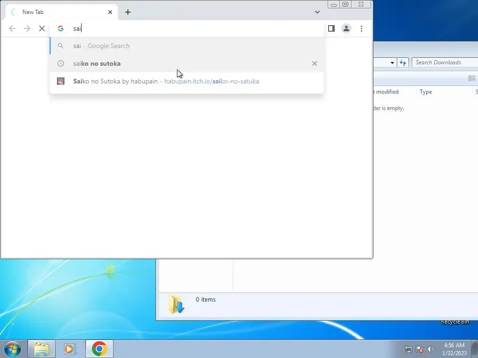Go forward with Chrome's forward arrow
This screenshot has height=358, width=478.
27,28
